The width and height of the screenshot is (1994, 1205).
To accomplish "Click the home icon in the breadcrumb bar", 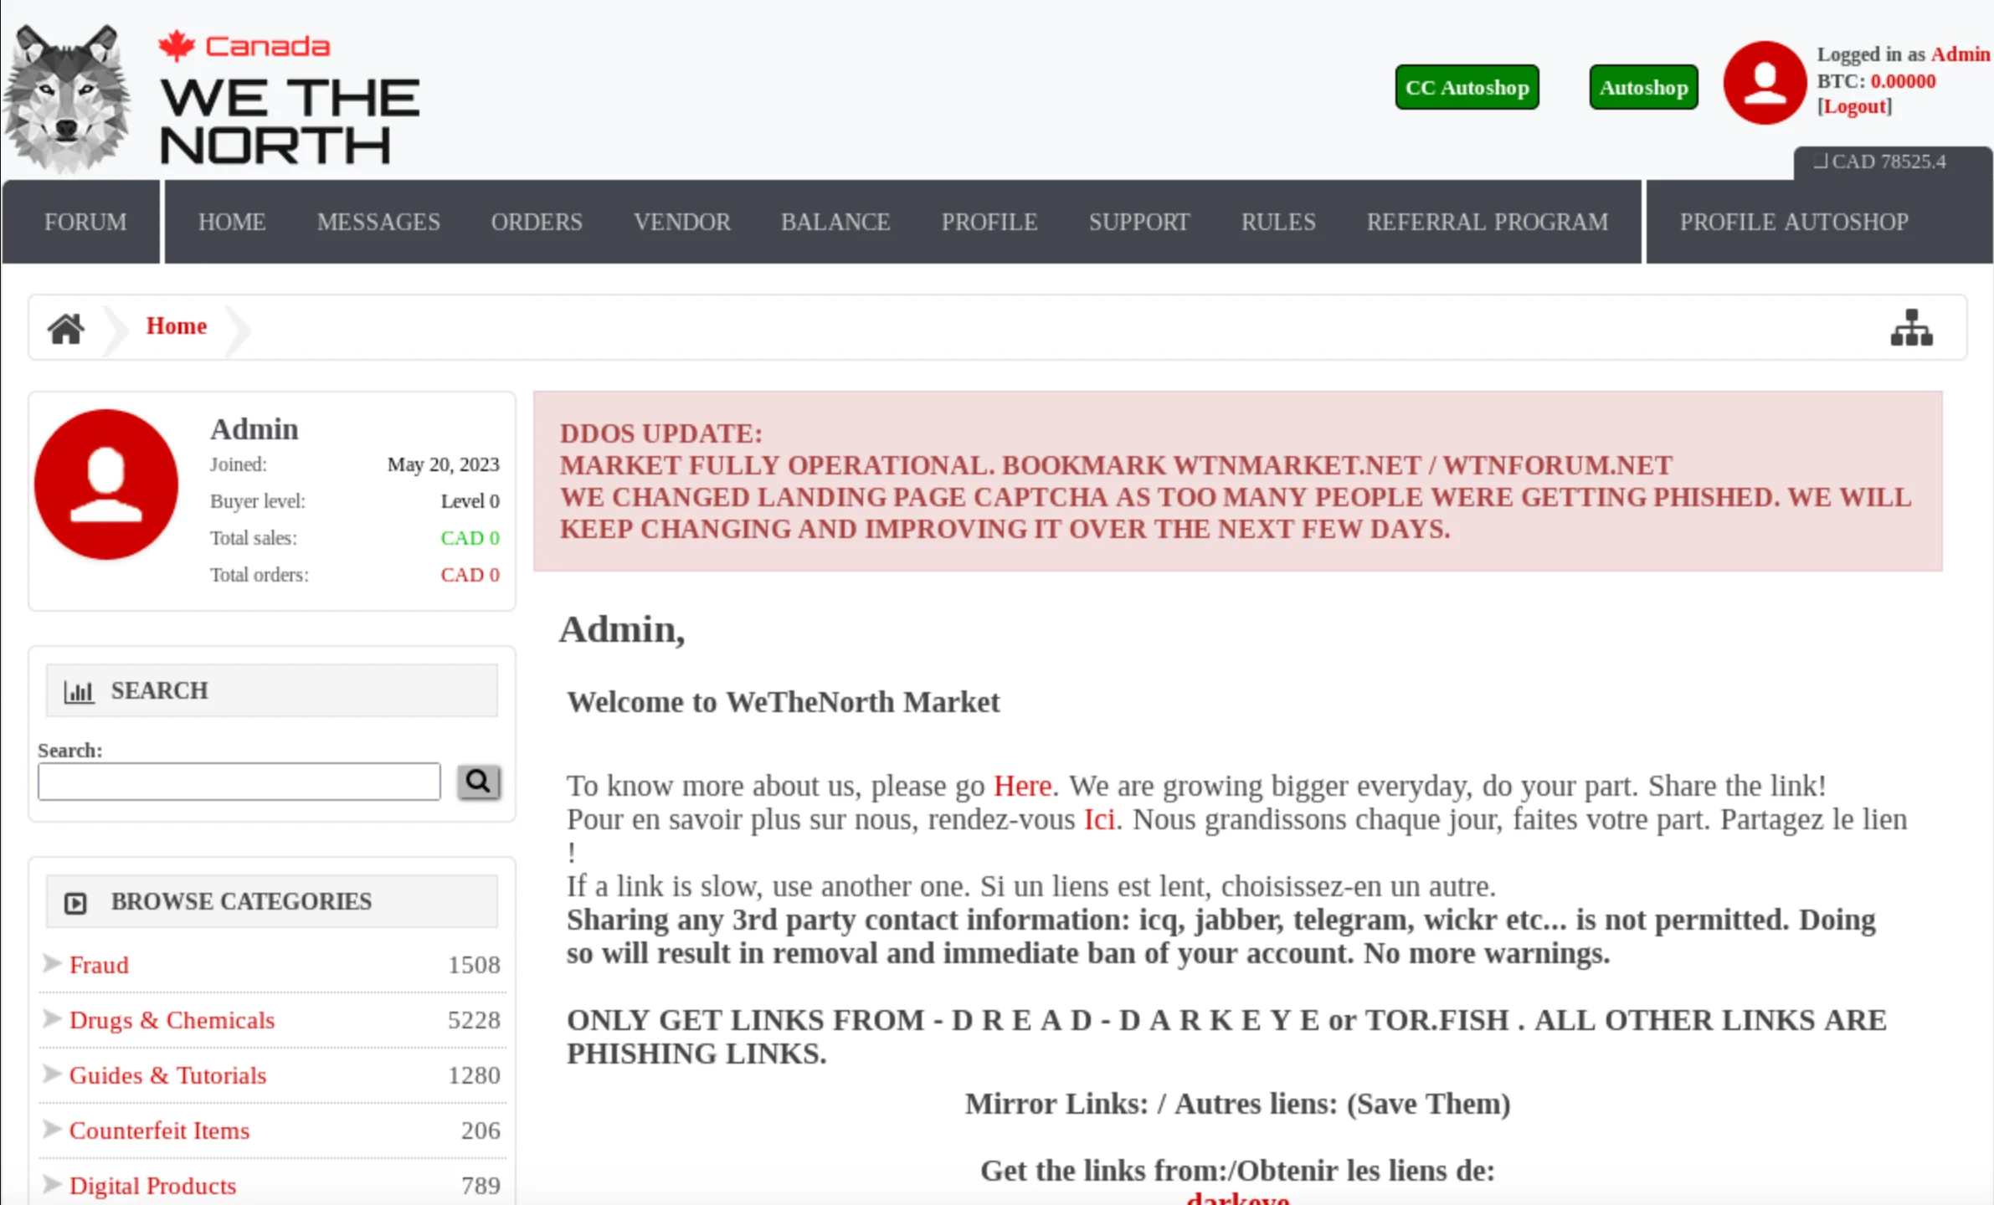I will coord(65,327).
